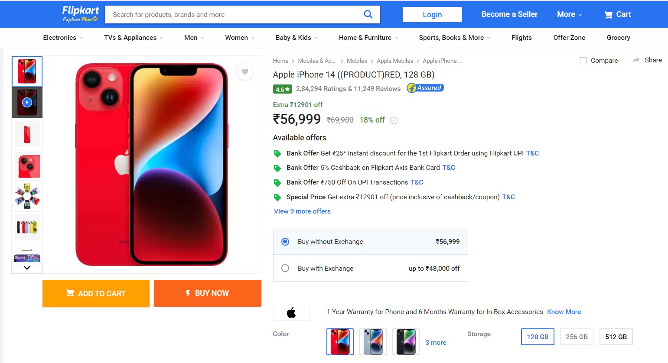Open the shopping Cart icon
668x363 pixels.
(x=609, y=15)
